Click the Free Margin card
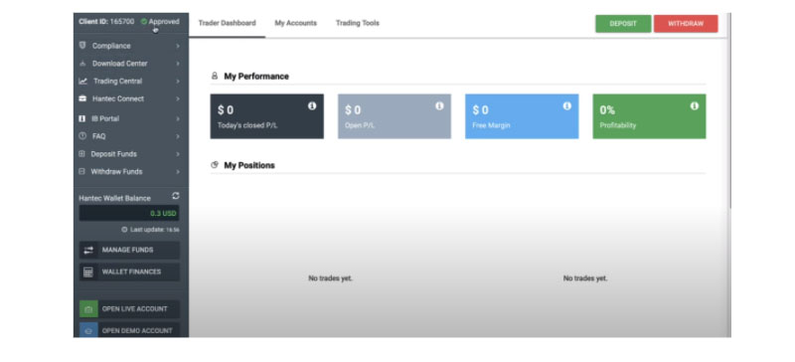The width and height of the screenshot is (795, 362). click(522, 116)
